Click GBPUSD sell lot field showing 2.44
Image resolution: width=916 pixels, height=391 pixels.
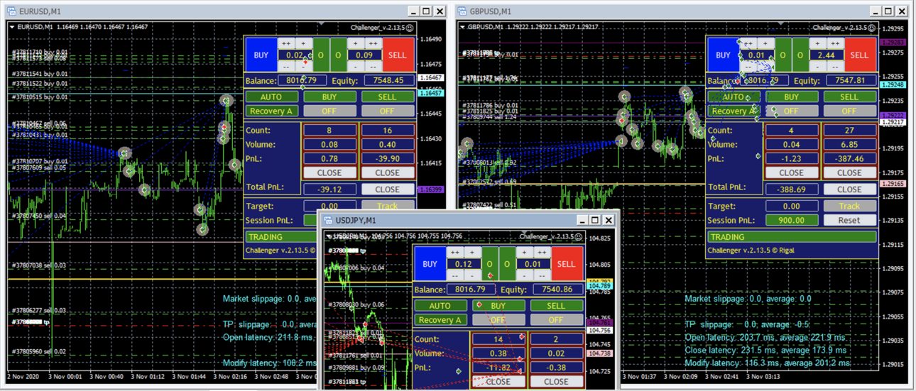(826, 55)
